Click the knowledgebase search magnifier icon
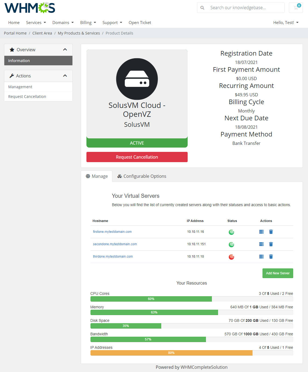This screenshot has height=372, width=308. (x=202, y=8)
